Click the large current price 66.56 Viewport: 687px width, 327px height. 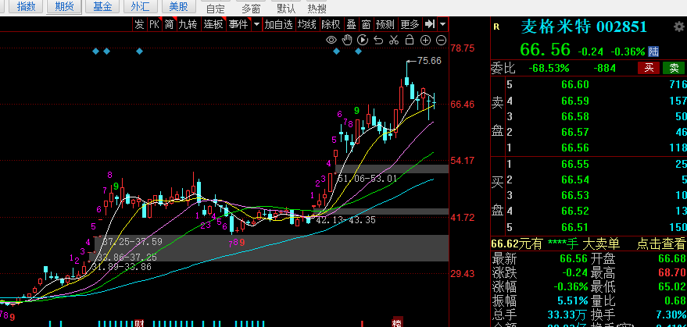pos(545,49)
